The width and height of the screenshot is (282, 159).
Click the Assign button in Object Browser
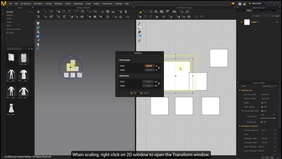275,16
